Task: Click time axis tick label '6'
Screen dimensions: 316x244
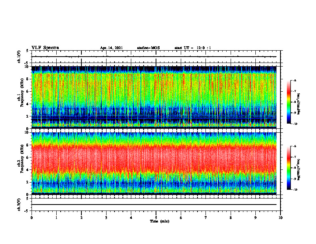Action: click(x=181, y=218)
